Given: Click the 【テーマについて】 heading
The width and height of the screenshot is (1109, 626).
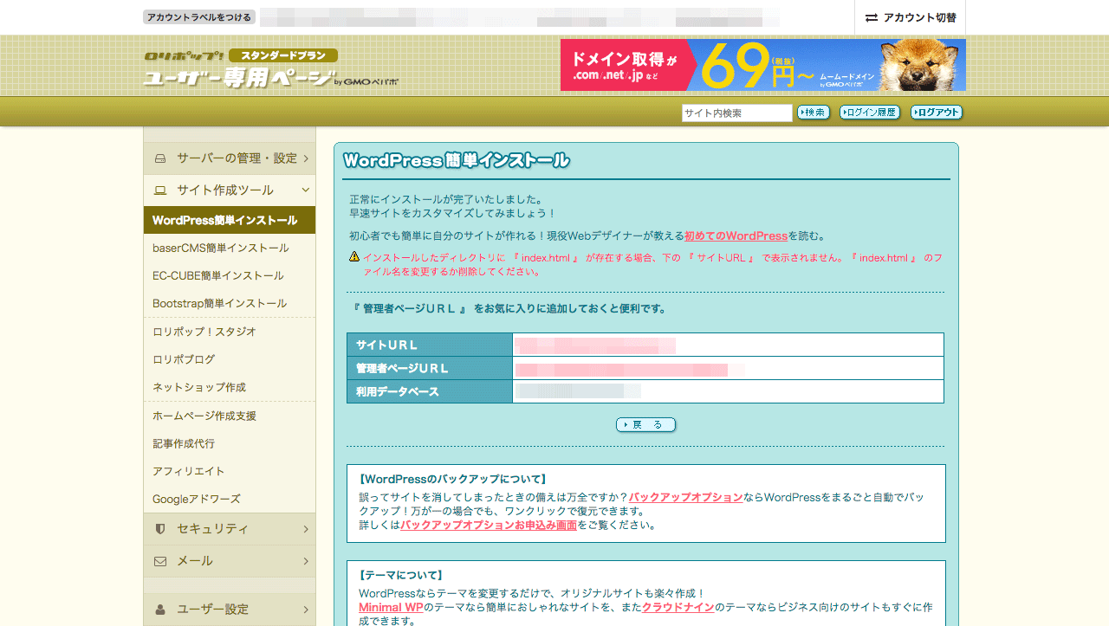Looking at the screenshot, I should (x=401, y=575).
